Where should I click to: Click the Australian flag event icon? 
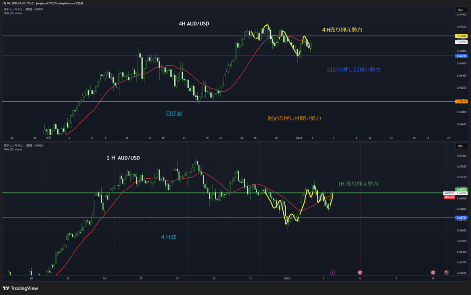click(x=446, y=272)
